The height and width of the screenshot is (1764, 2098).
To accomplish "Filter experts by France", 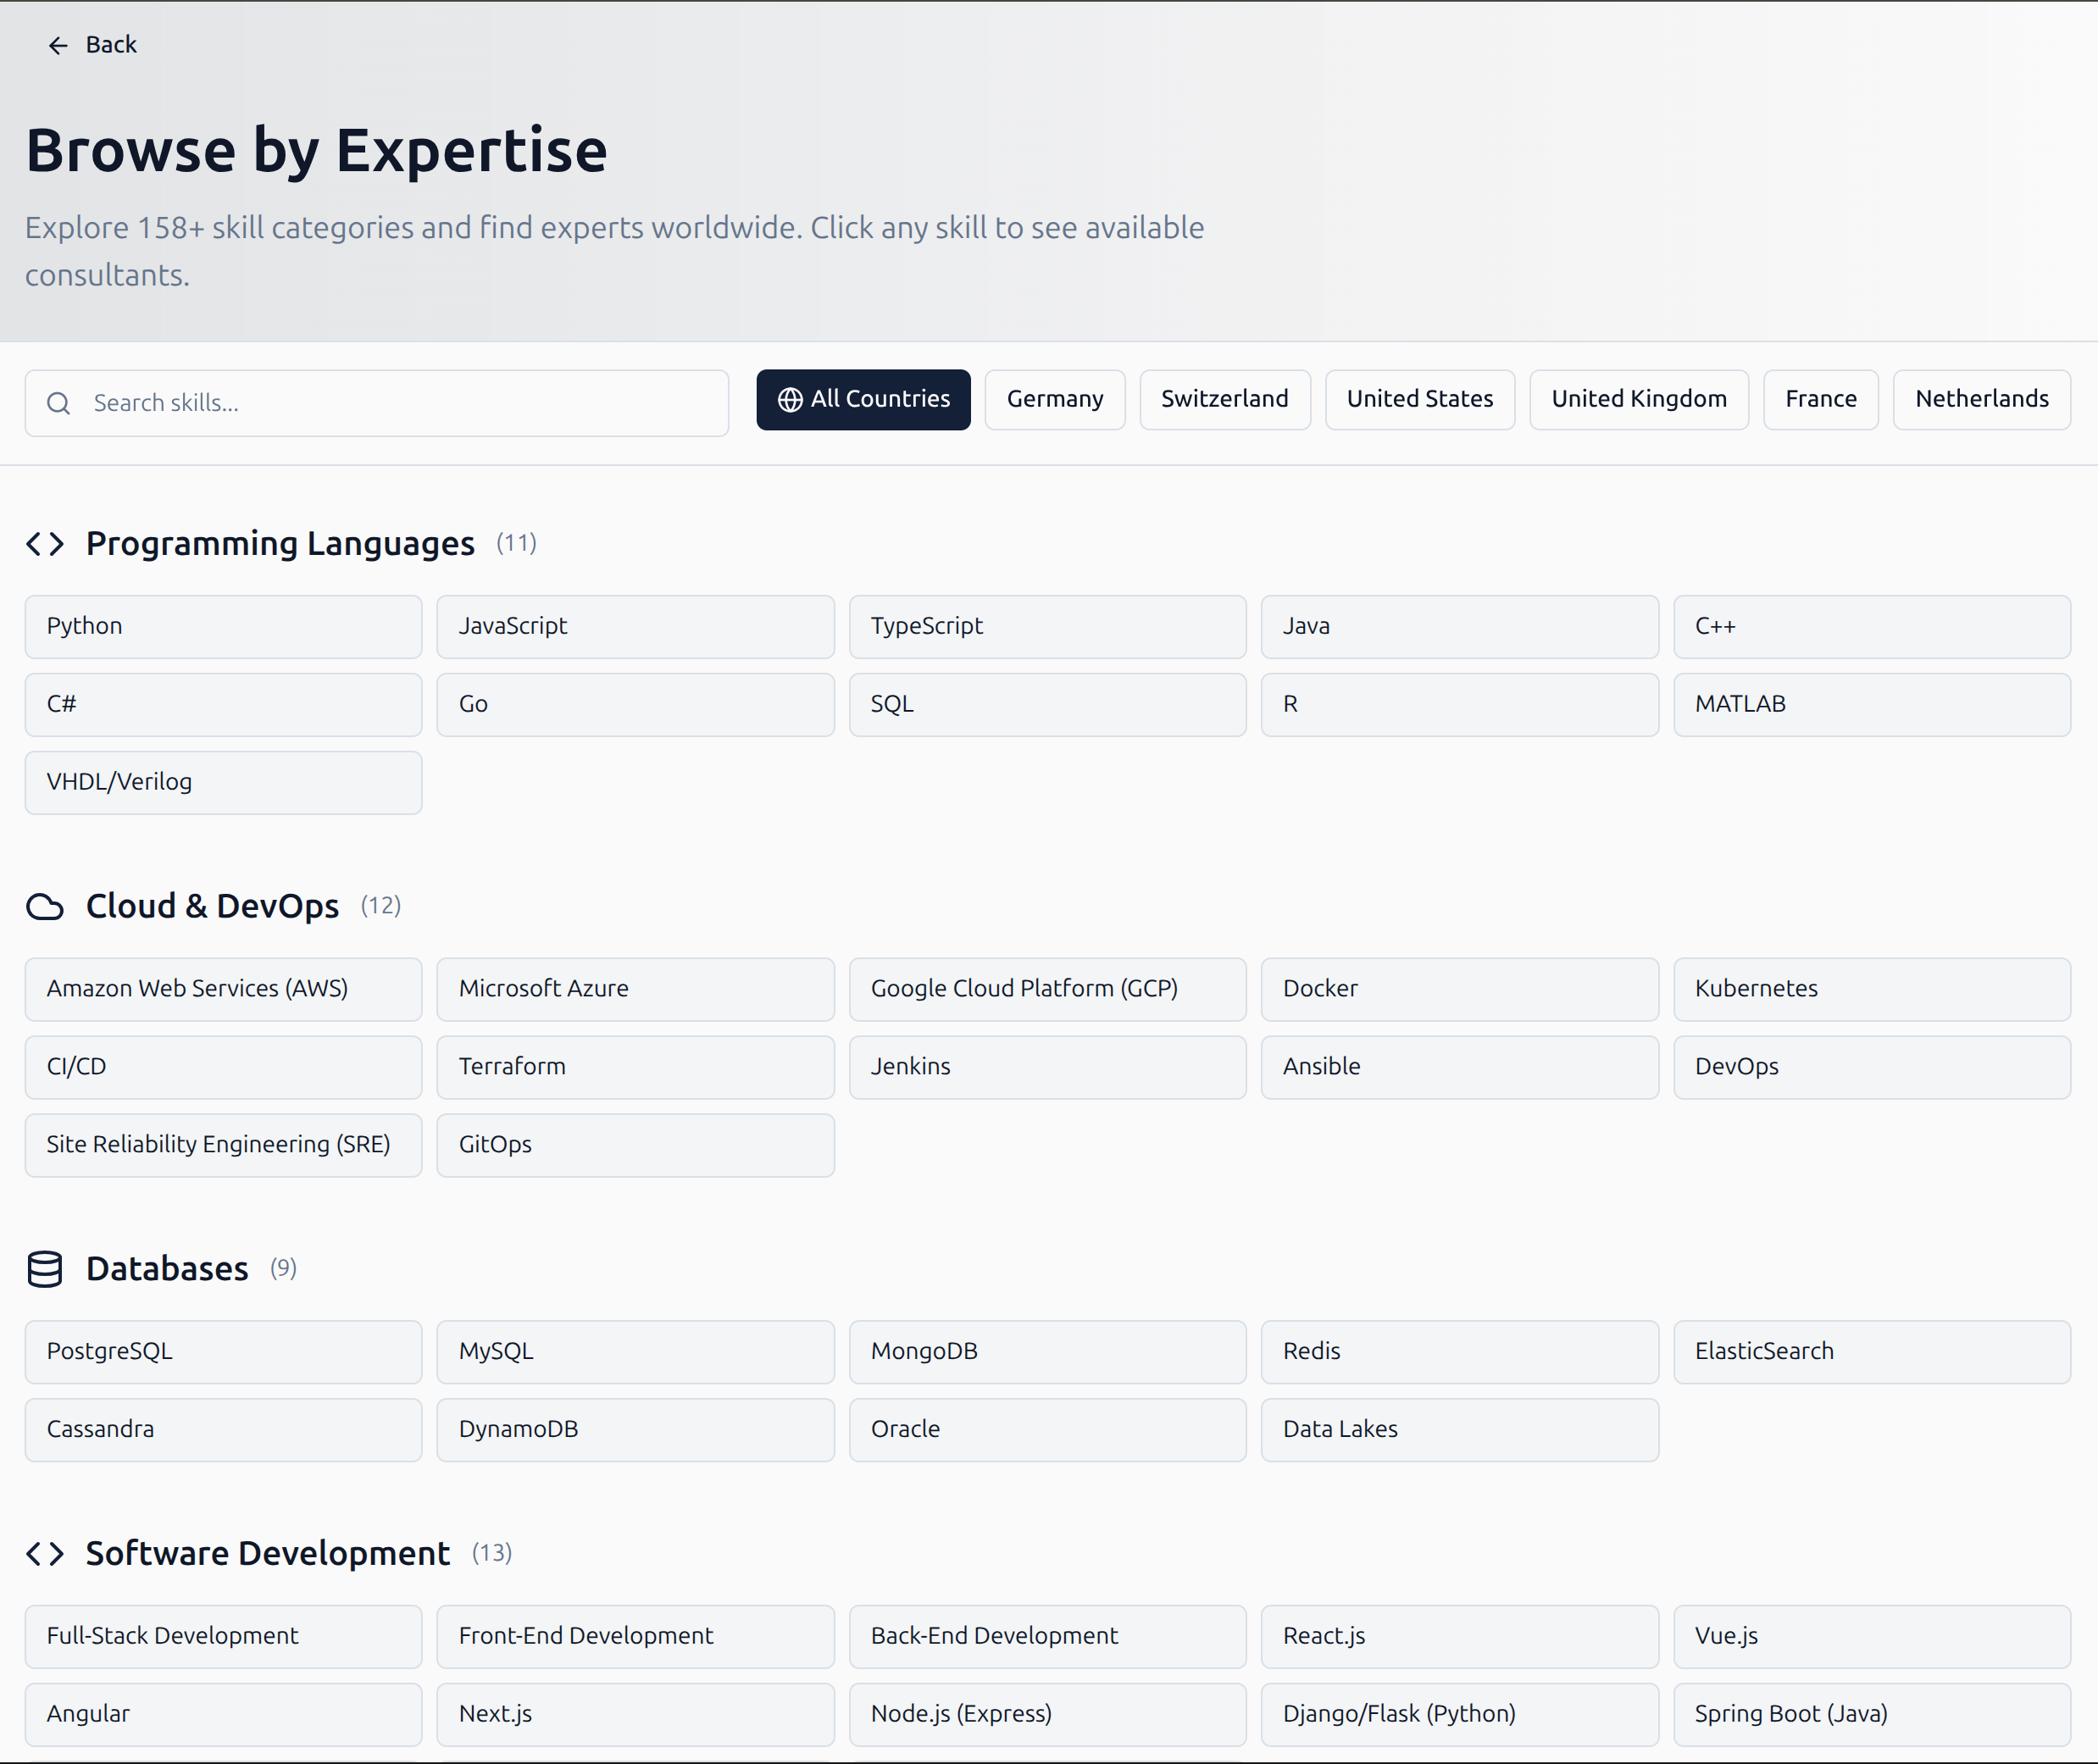I will [x=1820, y=399].
